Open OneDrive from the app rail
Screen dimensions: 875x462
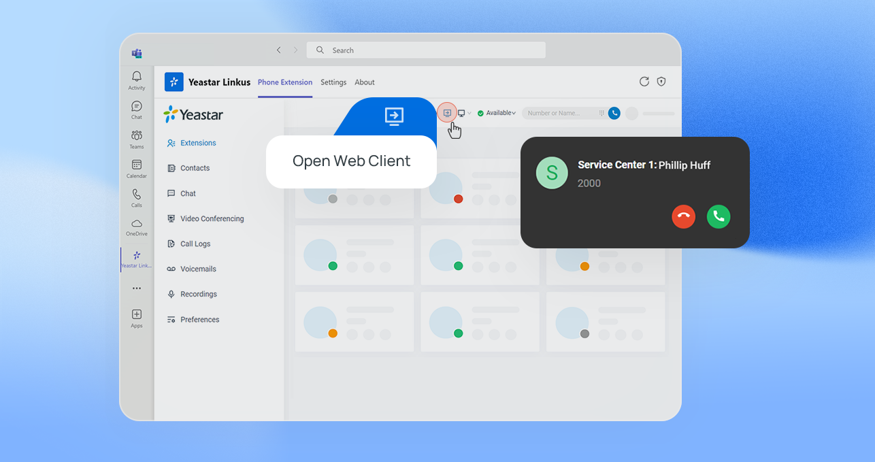pyautogui.click(x=137, y=227)
